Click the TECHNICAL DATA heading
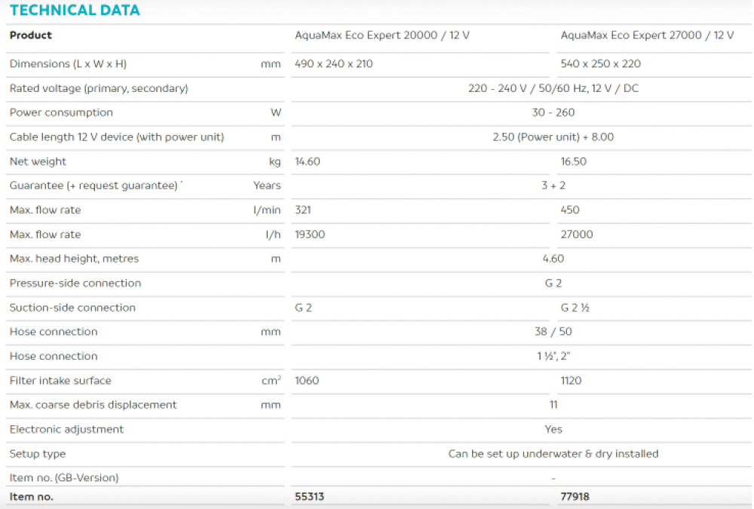This screenshot has width=754, height=509. (x=75, y=10)
